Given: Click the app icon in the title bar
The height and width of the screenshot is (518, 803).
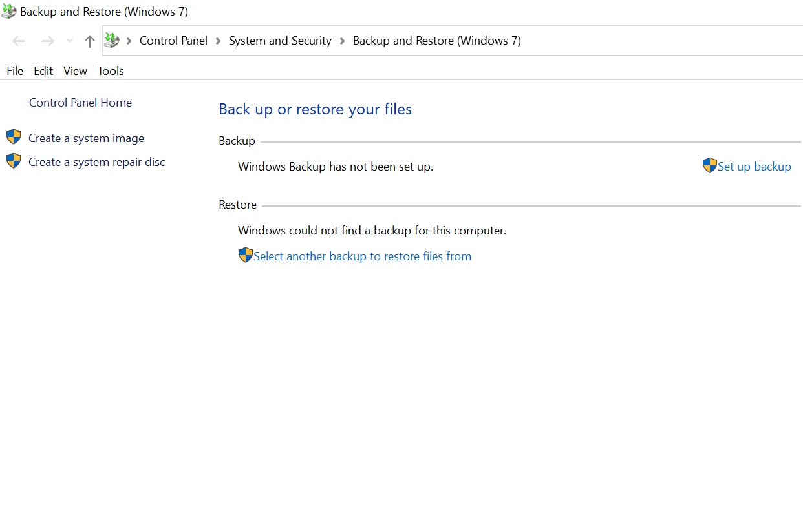Looking at the screenshot, I should coord(9,10).
